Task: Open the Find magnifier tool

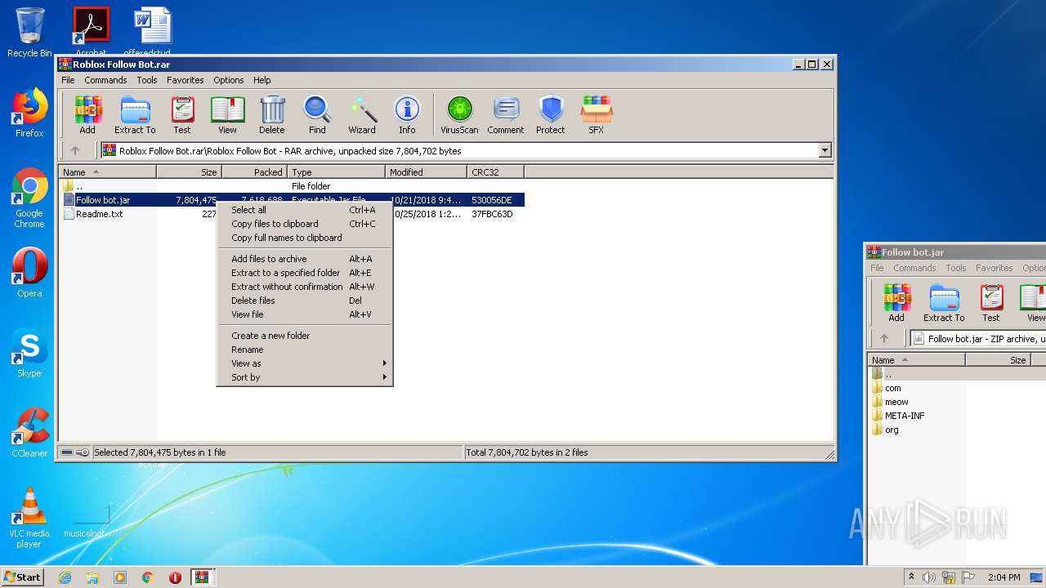Action: 317,115
